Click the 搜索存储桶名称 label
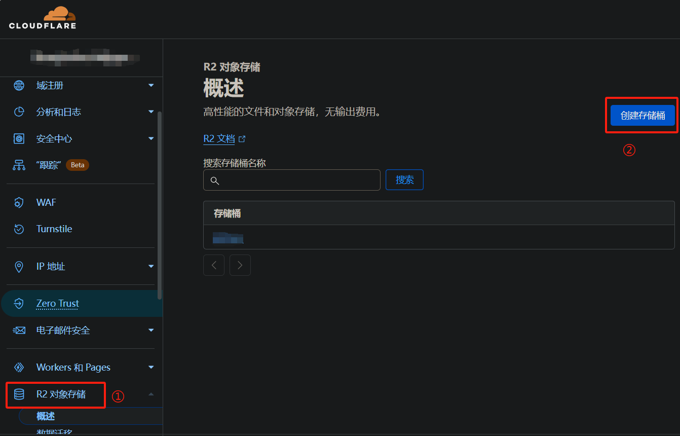The width and height of the screenshot is (680, 436). [235, 163]
